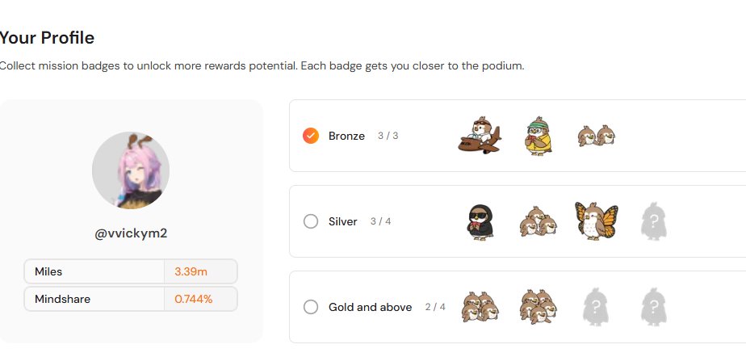Click the Mindshare stat row
The height and width of the screenshot is (357, 746).
point(131,299)
